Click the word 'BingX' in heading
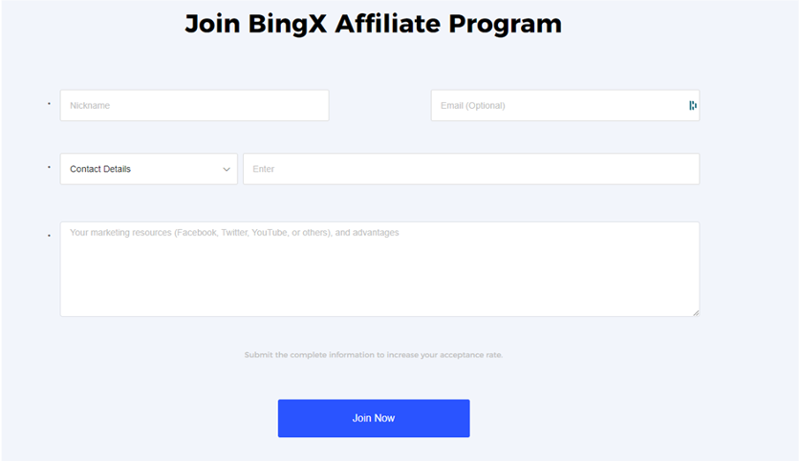 288,24
